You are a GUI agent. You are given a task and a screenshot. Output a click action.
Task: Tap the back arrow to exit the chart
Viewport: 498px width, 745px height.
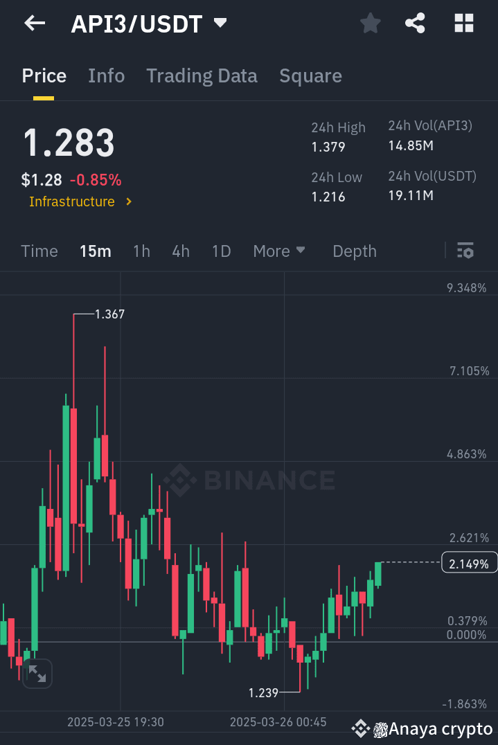coord(33,23)
